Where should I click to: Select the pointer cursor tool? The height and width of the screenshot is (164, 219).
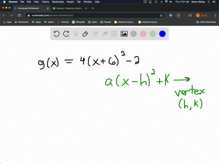(76, 34)
